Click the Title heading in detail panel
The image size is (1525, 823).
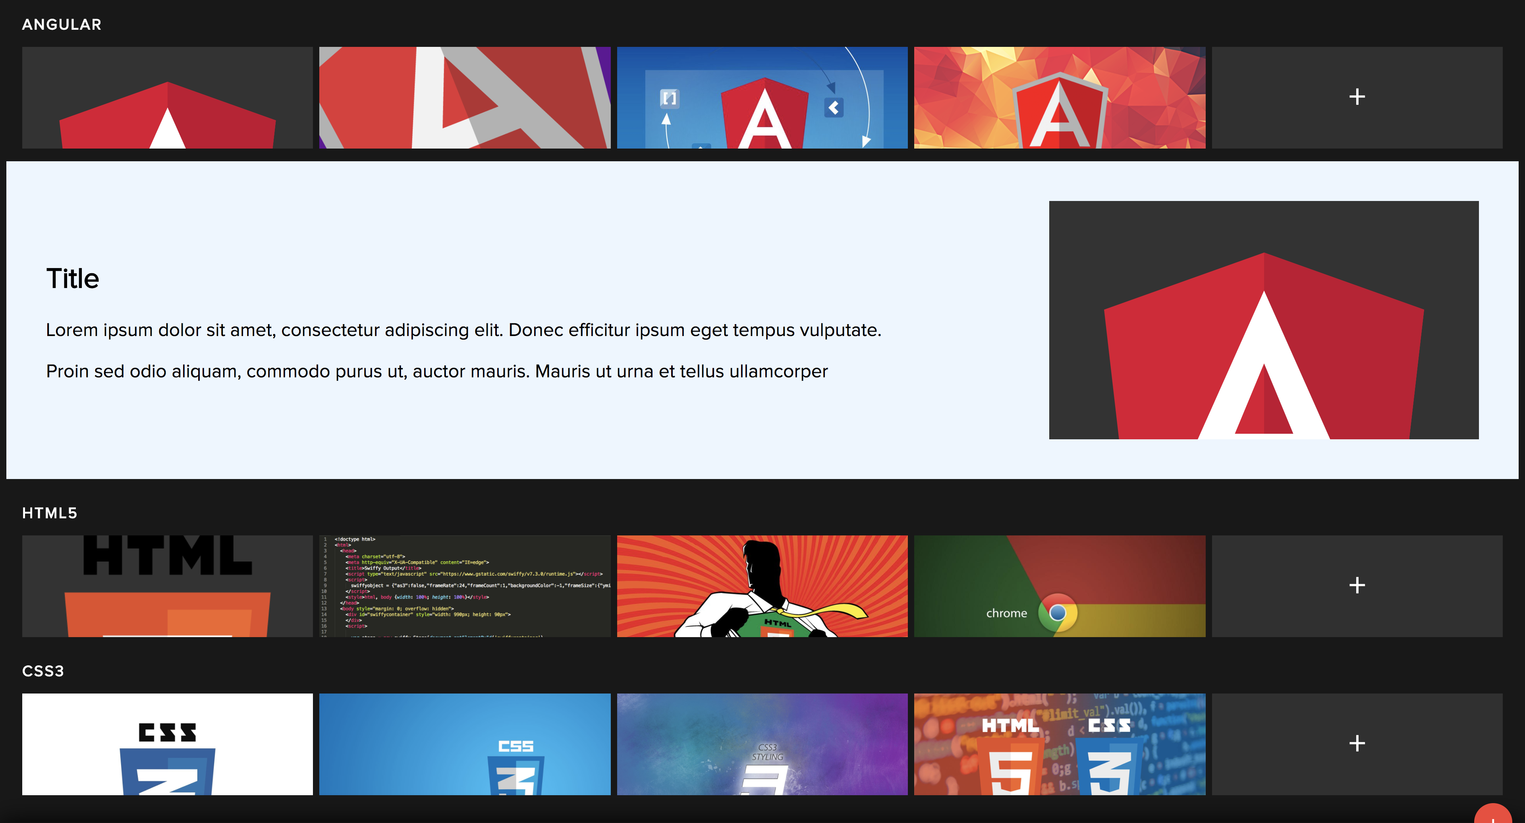(x=73, y=278)
